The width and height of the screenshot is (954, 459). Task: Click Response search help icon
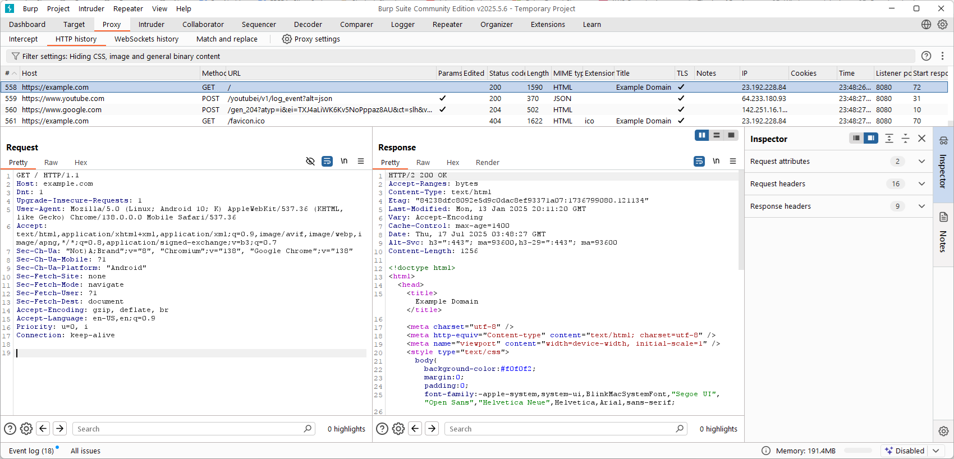(x=382, y=429)
